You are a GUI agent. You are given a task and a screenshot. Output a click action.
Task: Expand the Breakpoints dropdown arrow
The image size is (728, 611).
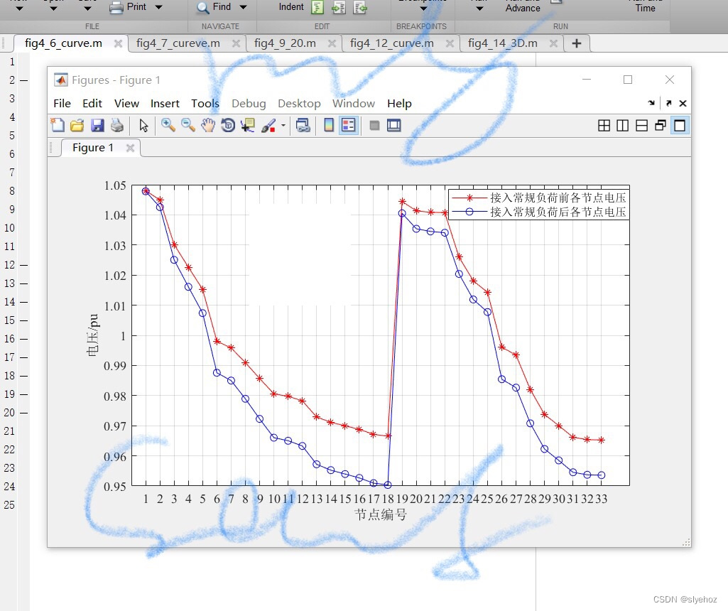pos(423,8)
